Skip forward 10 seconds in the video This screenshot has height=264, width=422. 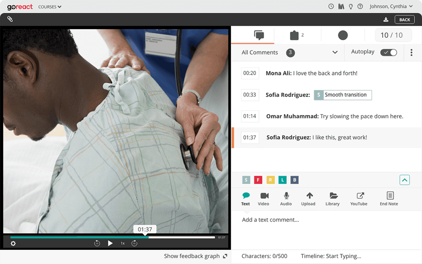(x=135, y=244)
